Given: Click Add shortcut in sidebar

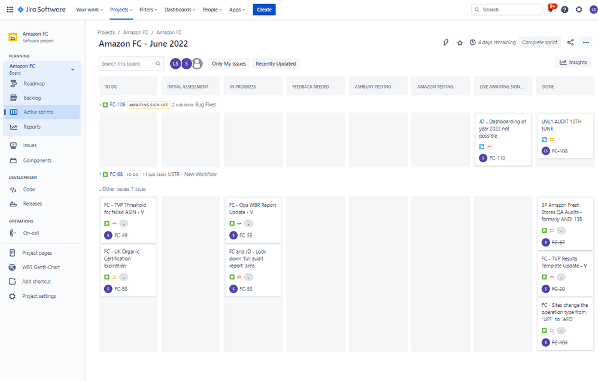Looking at the screenshot, I should click(x=42, y=282).
